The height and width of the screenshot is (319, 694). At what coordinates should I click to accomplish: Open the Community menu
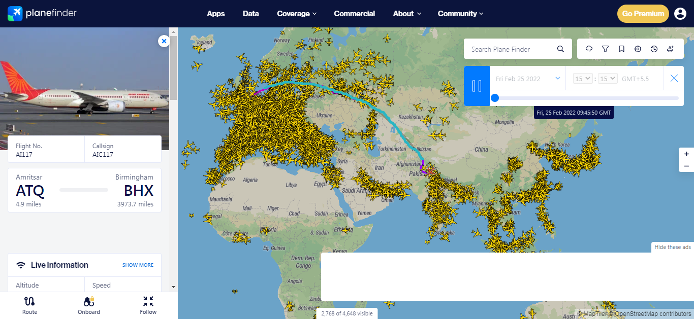(x=460, y=14)
